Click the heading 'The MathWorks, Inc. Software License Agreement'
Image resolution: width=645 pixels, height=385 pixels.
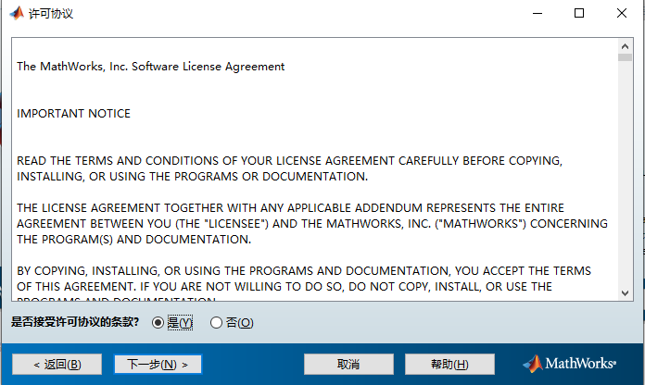tap(150, 67)
